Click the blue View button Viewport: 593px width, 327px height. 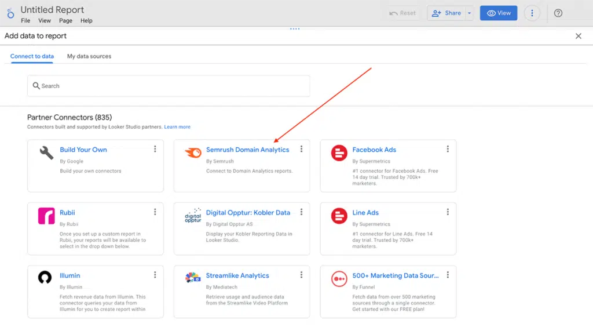pyautogui.click(x=499, y=13)
